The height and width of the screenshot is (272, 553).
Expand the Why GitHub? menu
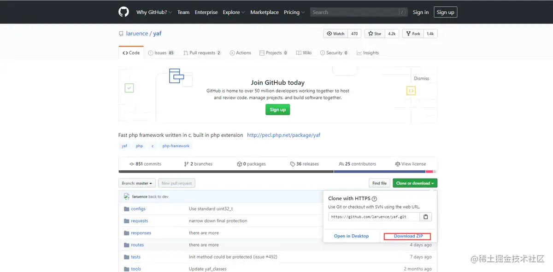click(x=154, y=12)
